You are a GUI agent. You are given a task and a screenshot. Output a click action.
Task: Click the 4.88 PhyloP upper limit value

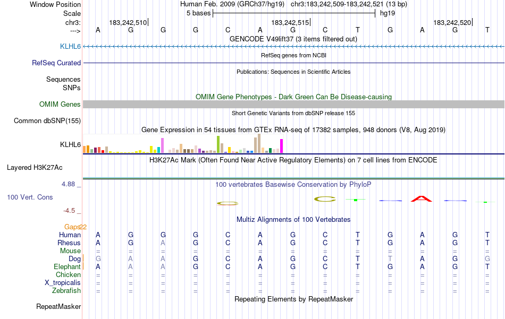pyautogui.click(x=68, y=184)
